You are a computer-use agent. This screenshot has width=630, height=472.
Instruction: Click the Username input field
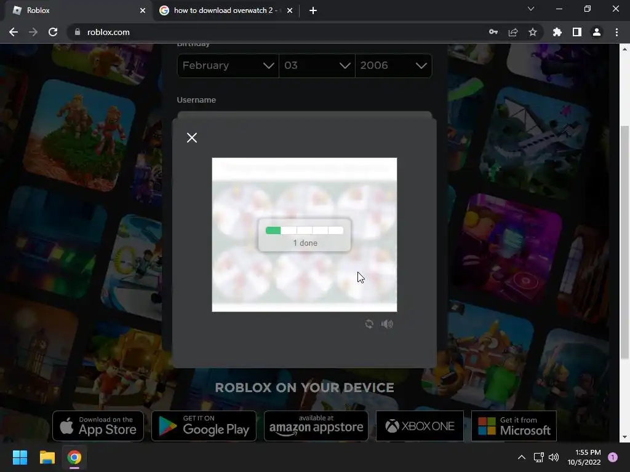pyautogui.click(x=305, y=115)
